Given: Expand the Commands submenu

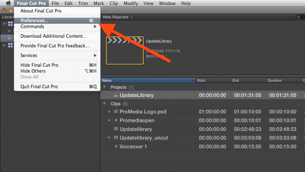Looking at the screenshot, I should click(57, 27).
